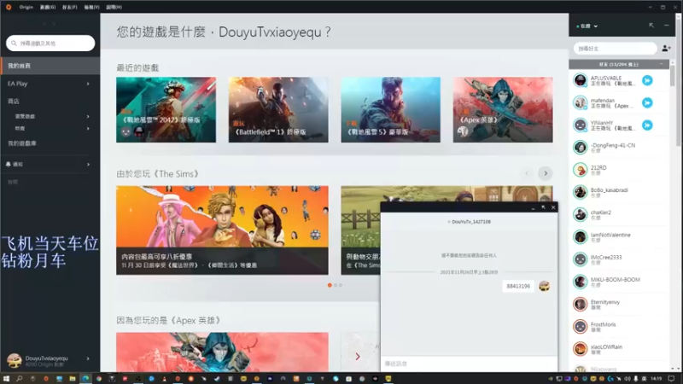Screen dimensions: 683x384
Task: Click the friends list vertical scrollbar
Action: [x=673, y=76]
